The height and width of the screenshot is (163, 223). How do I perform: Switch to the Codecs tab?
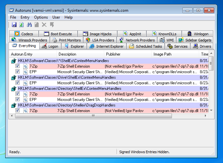tap(24, 34)
